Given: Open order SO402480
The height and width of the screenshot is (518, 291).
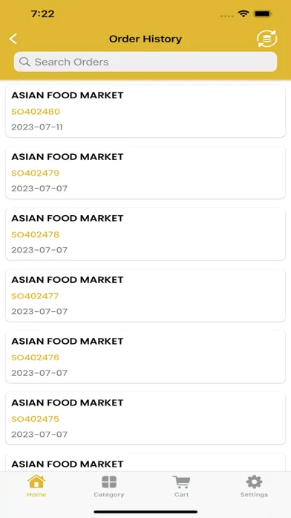Looking at the screenshot, I should tap(145, 111).
